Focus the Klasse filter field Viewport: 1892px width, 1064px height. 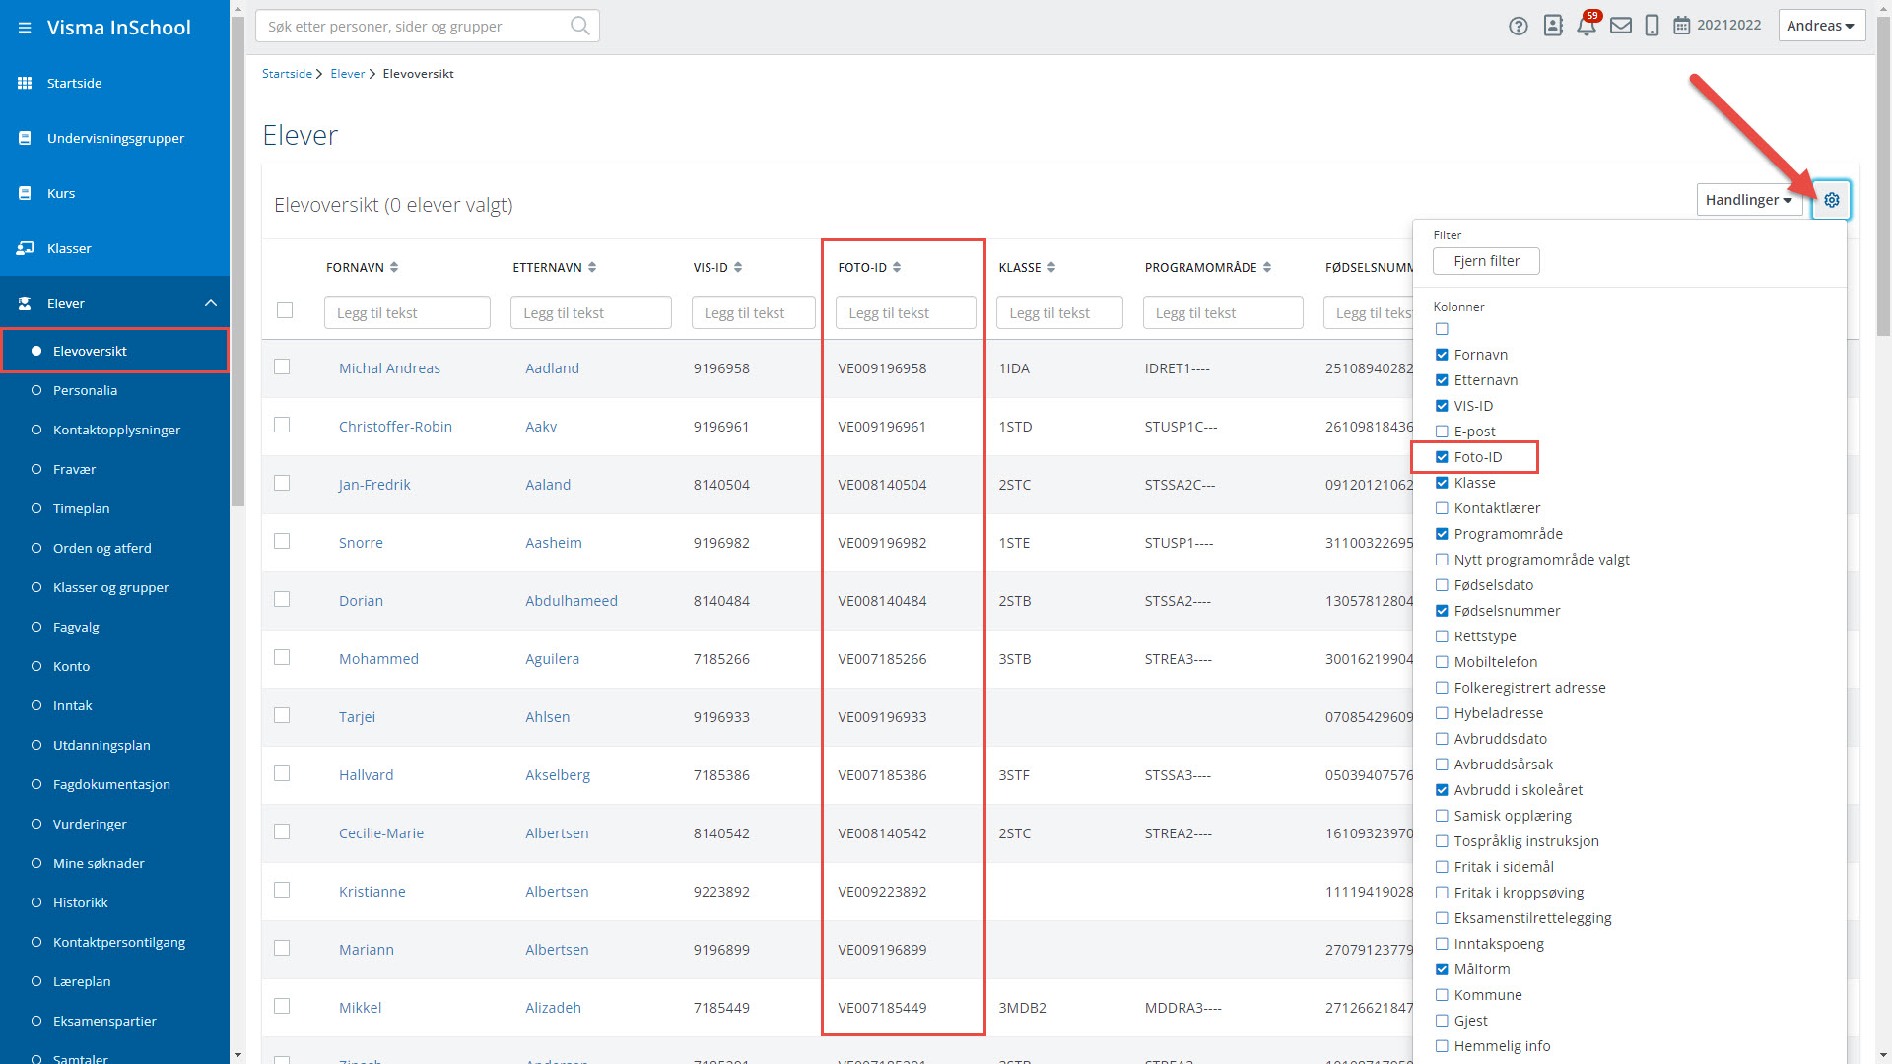(1059, 312)
